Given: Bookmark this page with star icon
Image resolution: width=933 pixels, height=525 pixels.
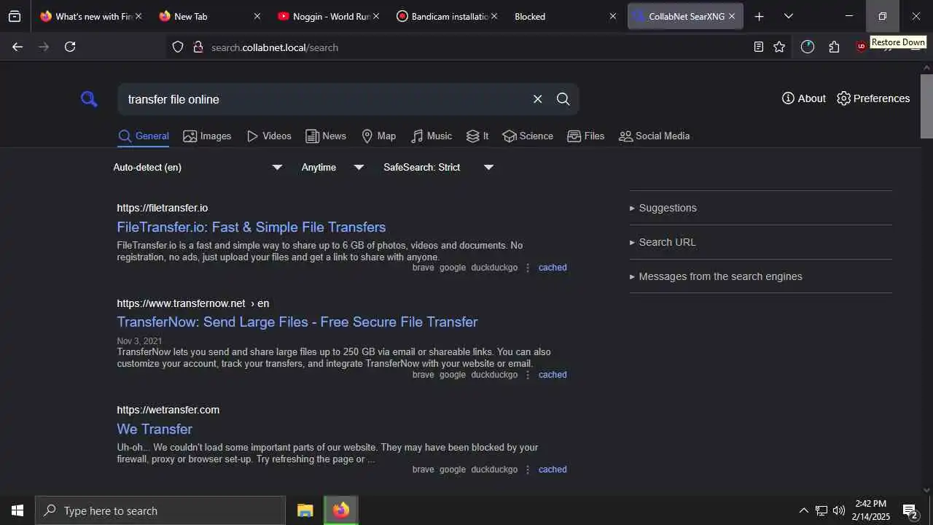Looking at the screenshot, I should (779, 47).
